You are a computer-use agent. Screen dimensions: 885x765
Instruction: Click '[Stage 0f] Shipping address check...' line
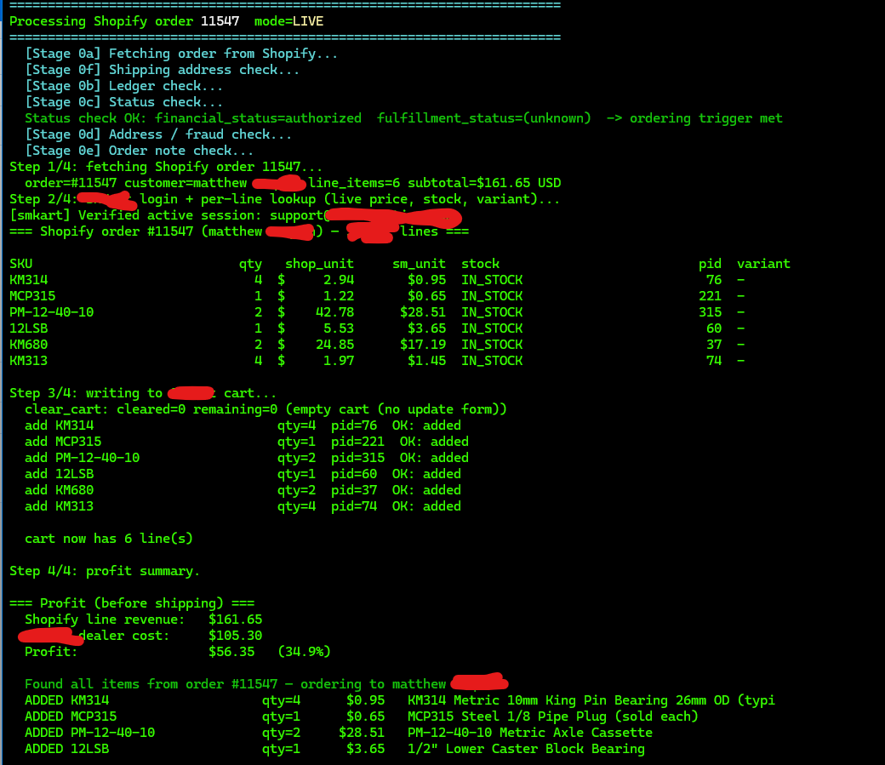[162, 70]
